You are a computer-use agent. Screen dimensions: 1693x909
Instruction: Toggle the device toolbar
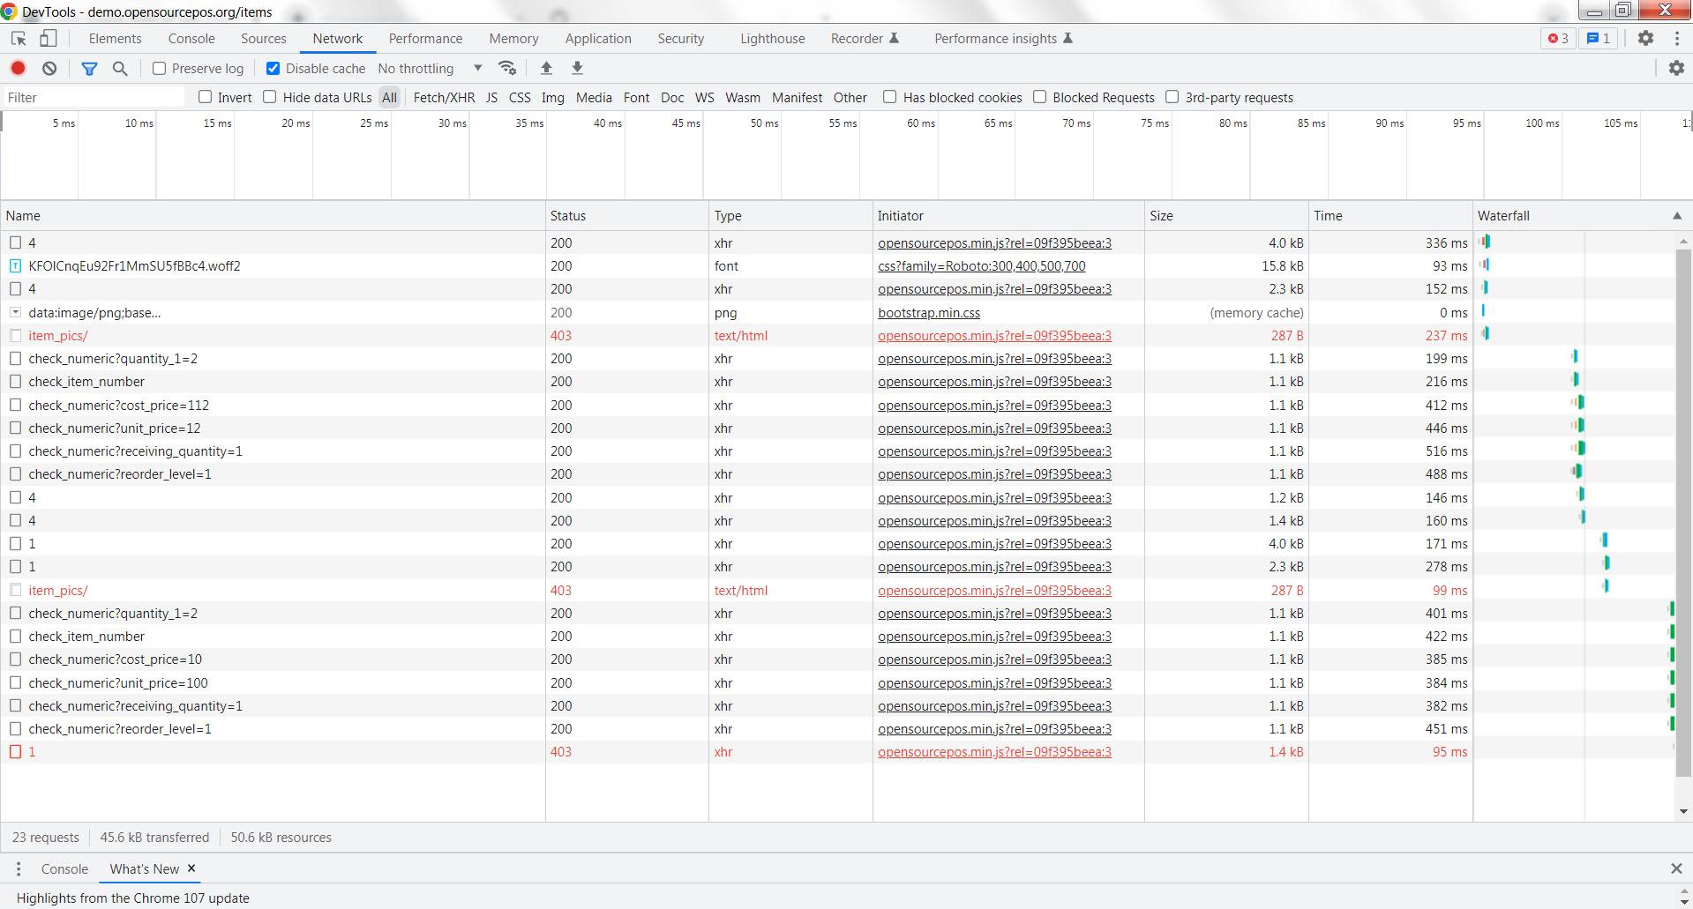(49, 38)
